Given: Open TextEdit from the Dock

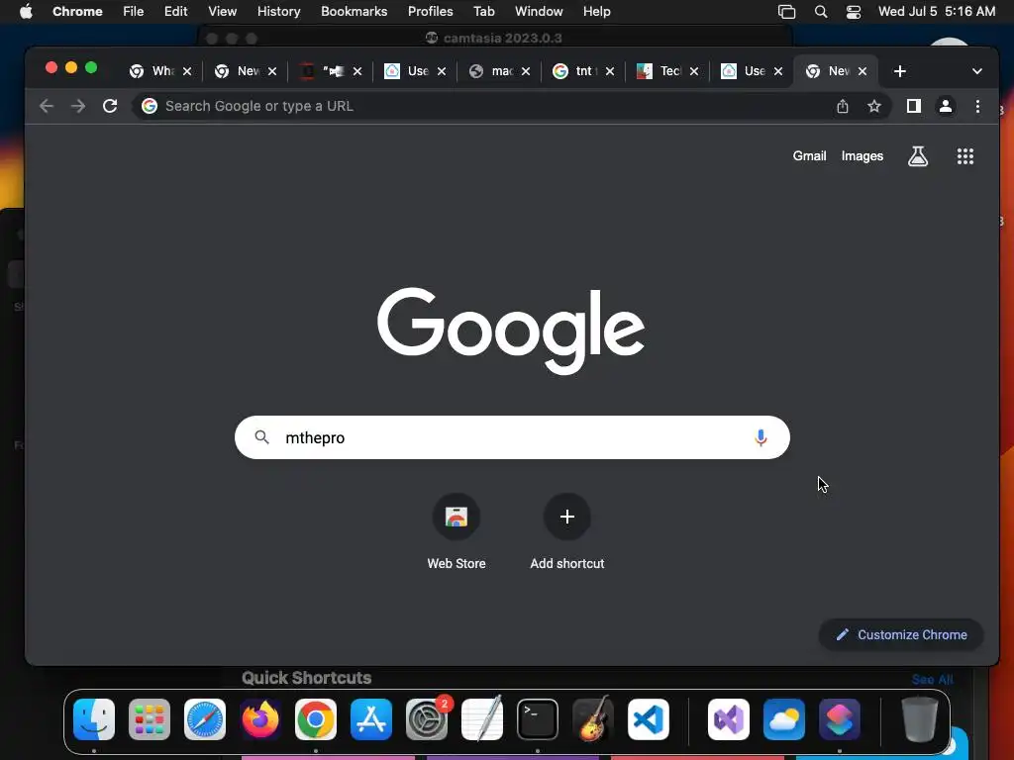Looking at the screenshot, I should [x=482, y=719].
